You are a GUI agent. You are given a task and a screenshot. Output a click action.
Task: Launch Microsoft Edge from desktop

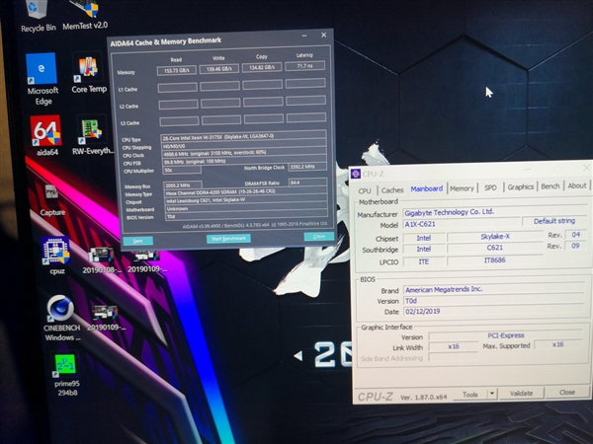pyautogui.click(x=42, y=79)
